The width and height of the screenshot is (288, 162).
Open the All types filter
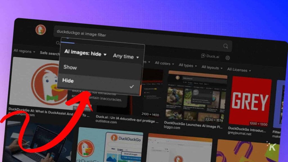click(x=188, y=66)
